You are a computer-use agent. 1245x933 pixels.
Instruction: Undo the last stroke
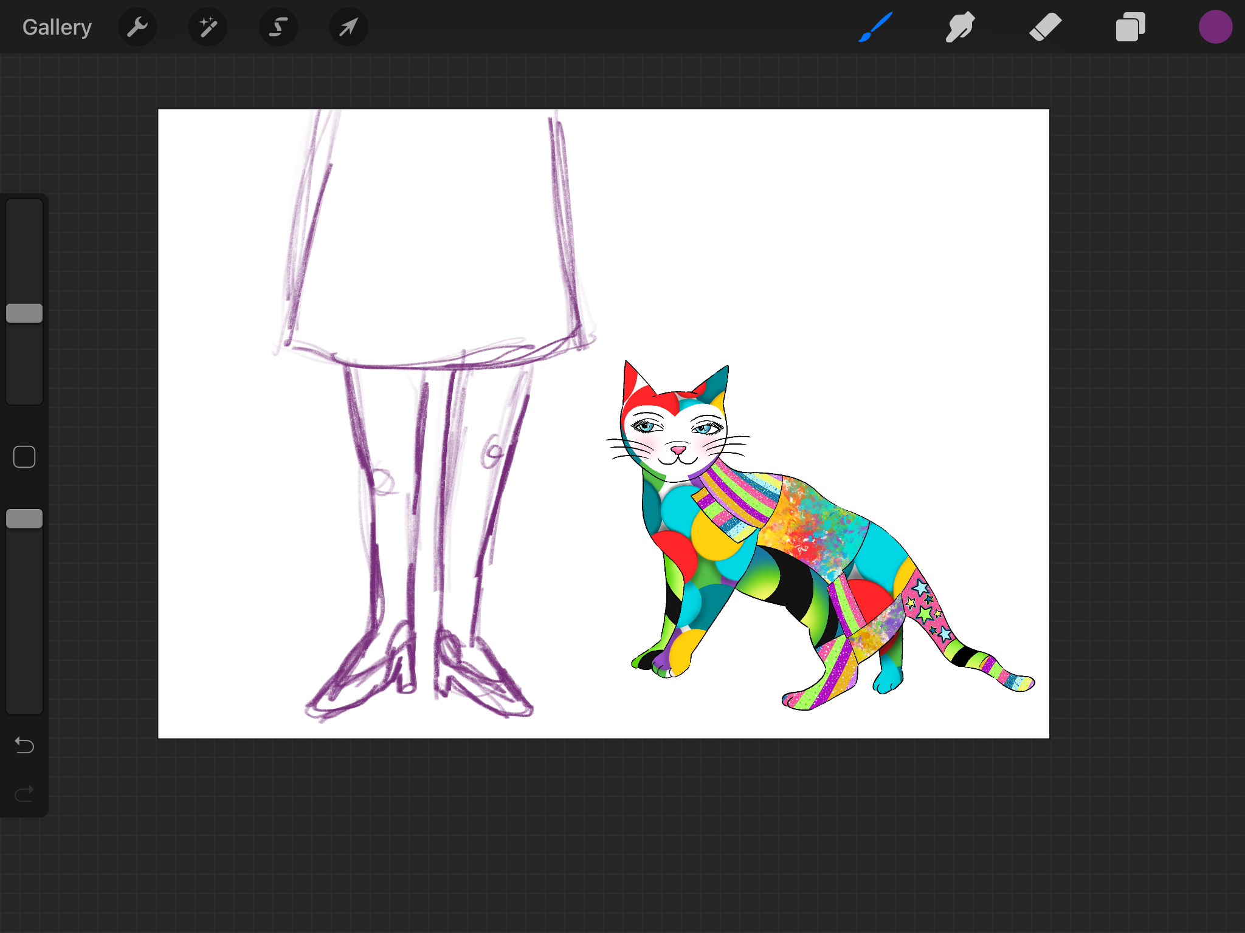[24, 745]
